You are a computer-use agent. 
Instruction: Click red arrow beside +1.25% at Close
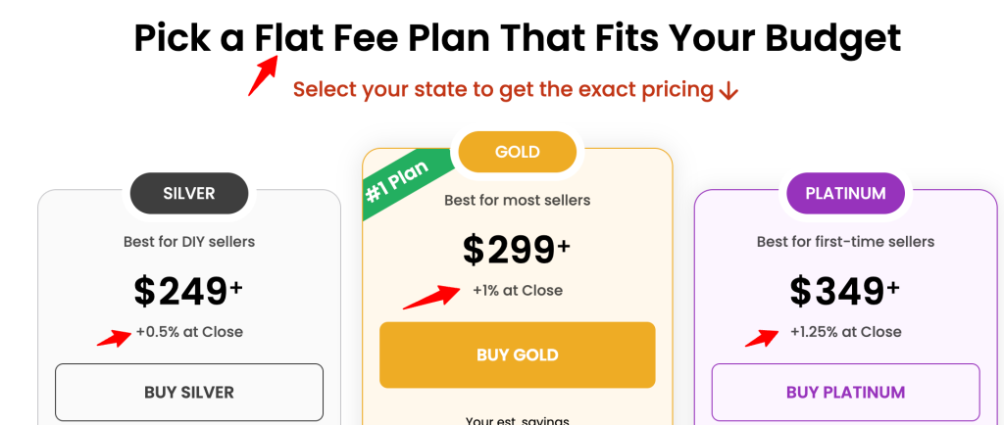point(764,336)
